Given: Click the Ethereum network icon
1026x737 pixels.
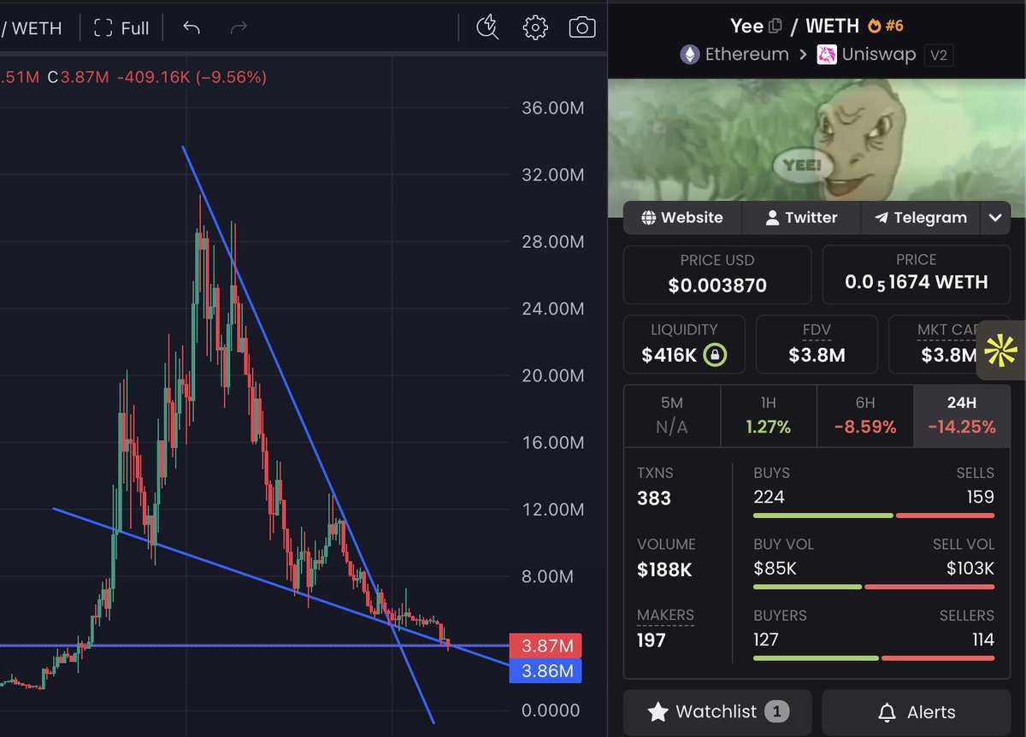Looking at the screenshot, I should [689, 54].
